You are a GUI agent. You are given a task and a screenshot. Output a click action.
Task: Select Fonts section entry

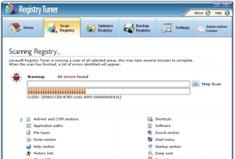[45, 140]
